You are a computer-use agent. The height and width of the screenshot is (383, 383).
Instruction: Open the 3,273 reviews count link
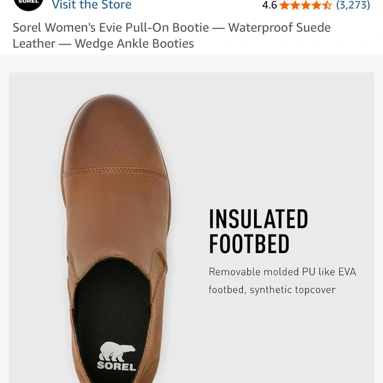point(353,5)
